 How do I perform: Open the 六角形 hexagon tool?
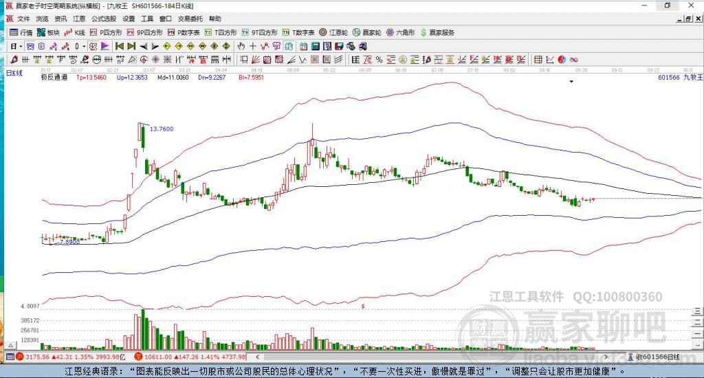401,32
